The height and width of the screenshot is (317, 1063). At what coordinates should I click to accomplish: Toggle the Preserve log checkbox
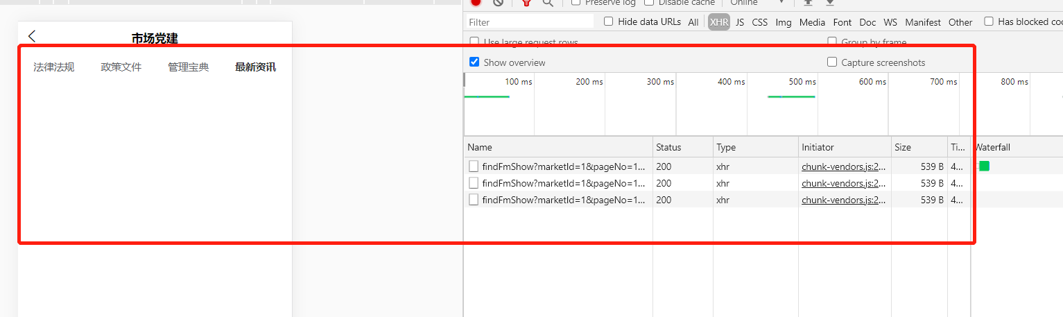pyautogui.click(x=576, y=3)
